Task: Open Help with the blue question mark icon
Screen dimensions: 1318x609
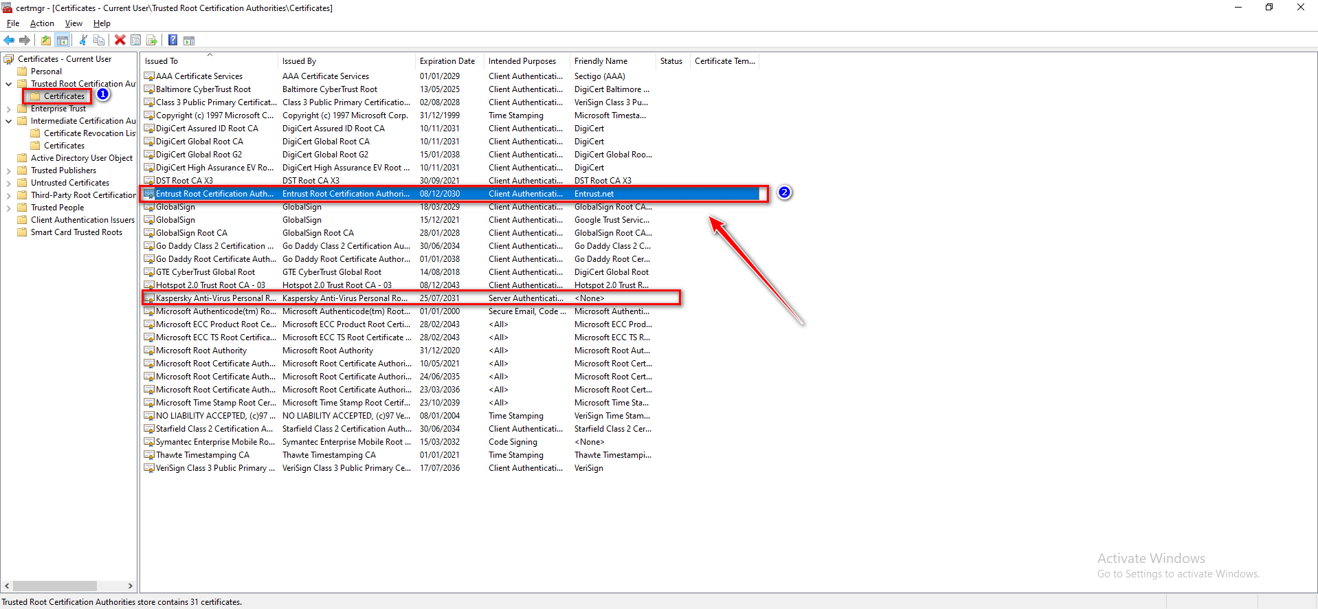Action: tap(173, 40)
